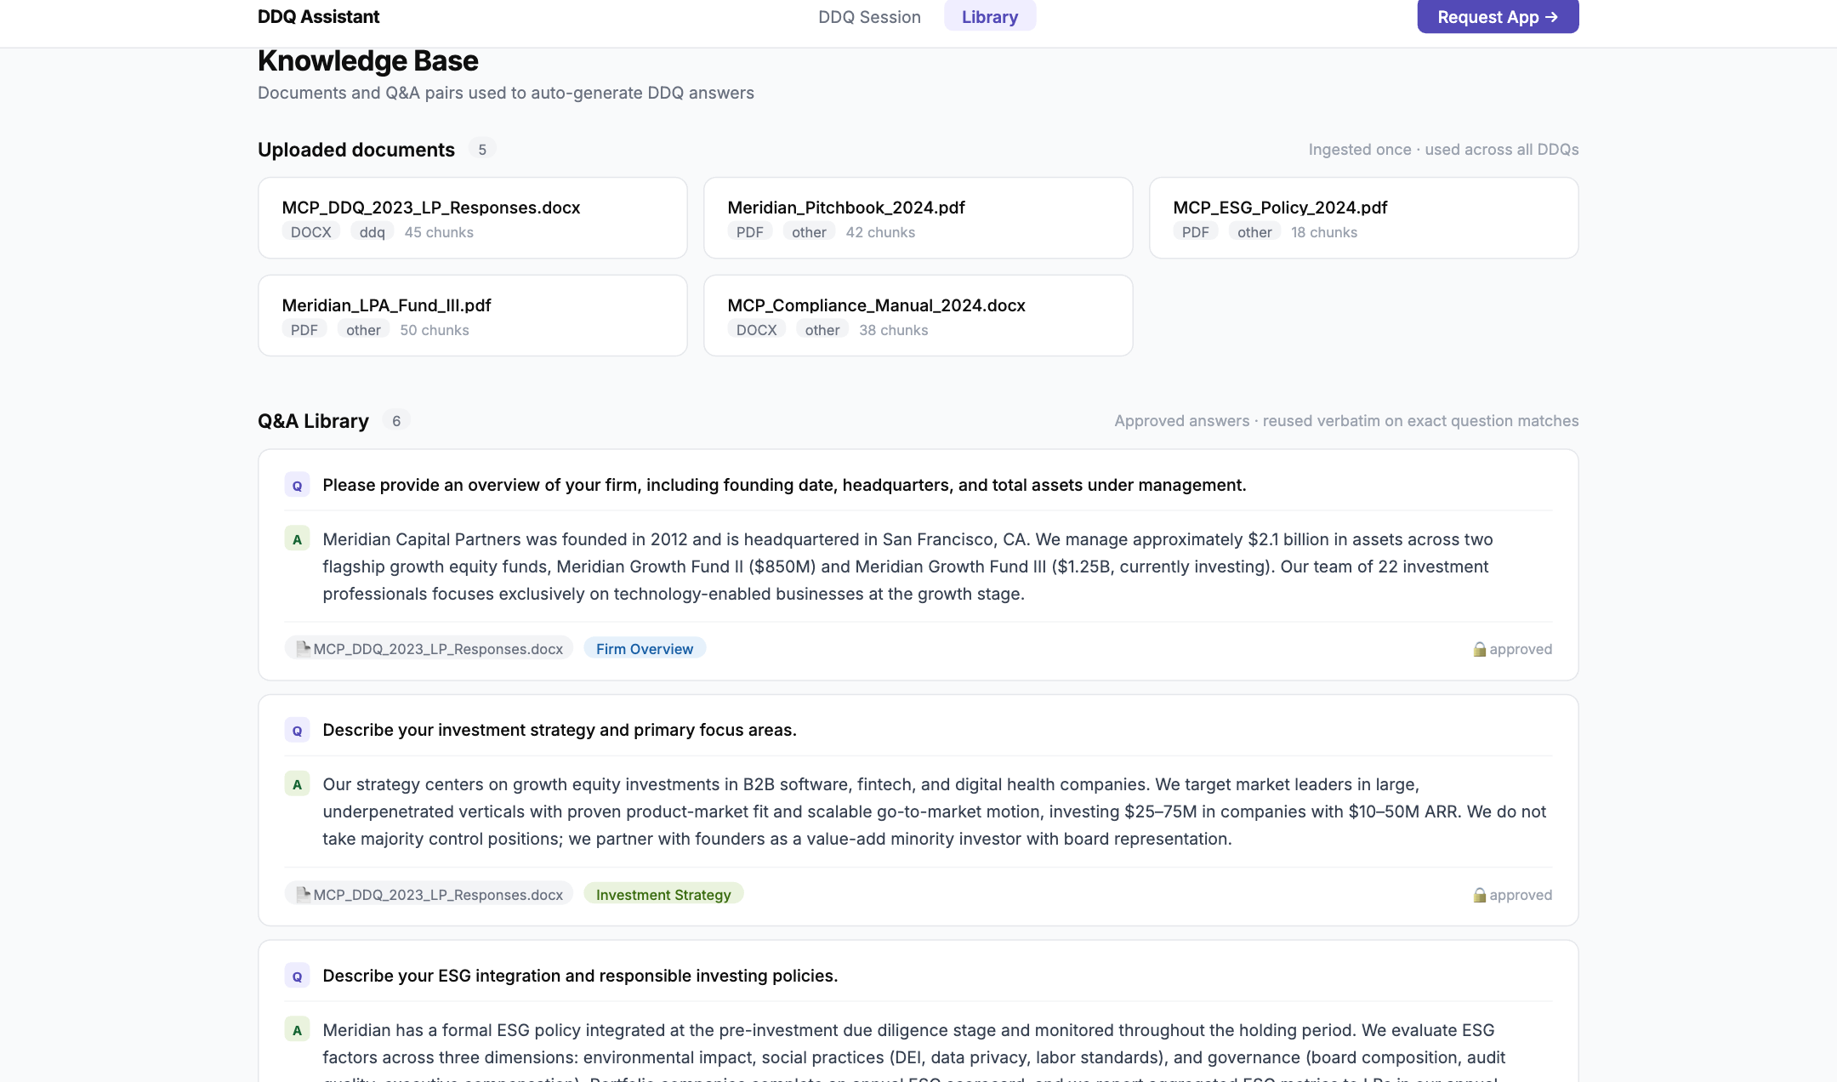Click document icon in Investment Strategy source chip
This screenshot has height=1082, width=1837.
303,894
